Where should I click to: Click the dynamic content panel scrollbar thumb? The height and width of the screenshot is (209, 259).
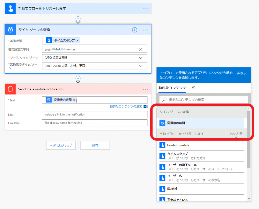249,139
